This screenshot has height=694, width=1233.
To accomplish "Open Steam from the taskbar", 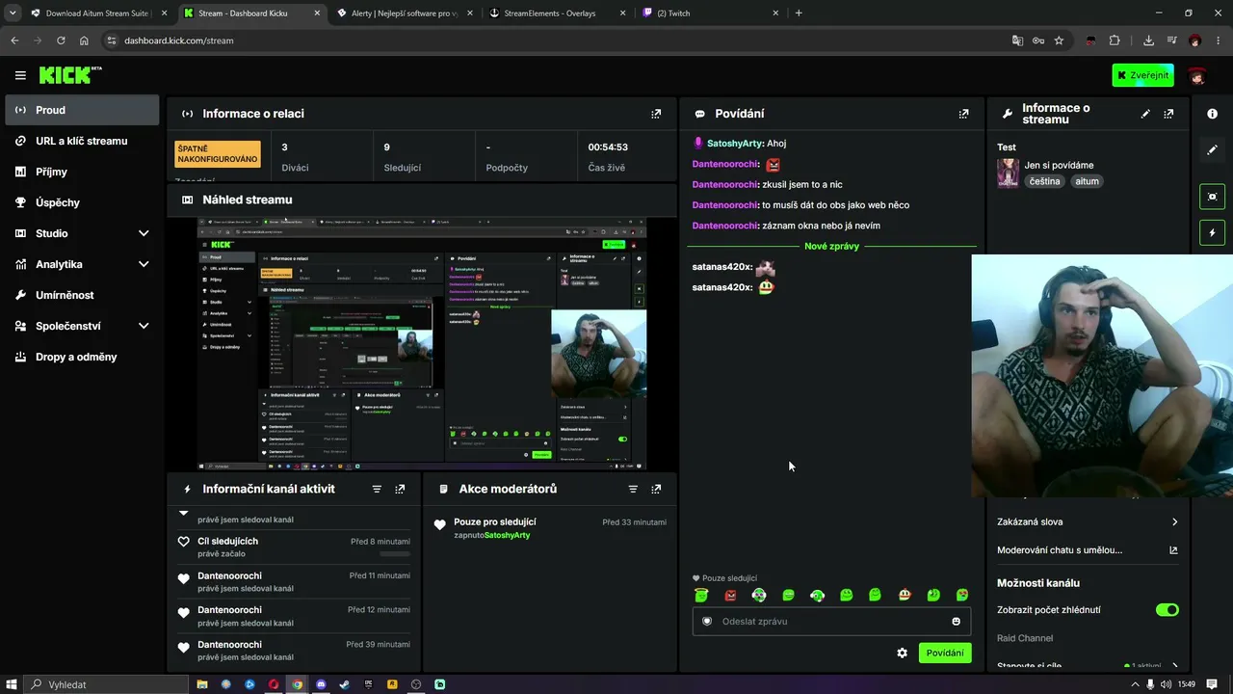I will pos(345,684).
